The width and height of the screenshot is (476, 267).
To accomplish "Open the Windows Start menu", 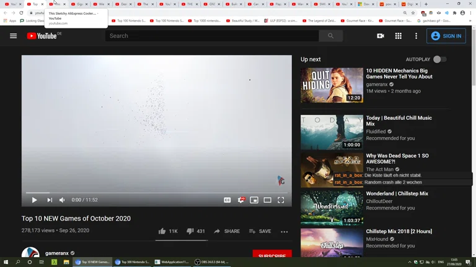I will tap(6, 262).
